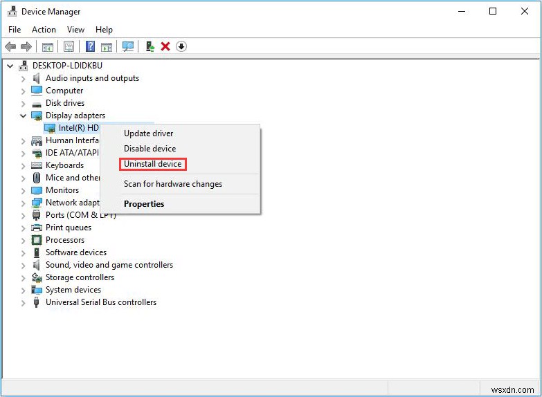Open the File menu
The width and height of the screenshot is (542, 397).
coord(15,30)
